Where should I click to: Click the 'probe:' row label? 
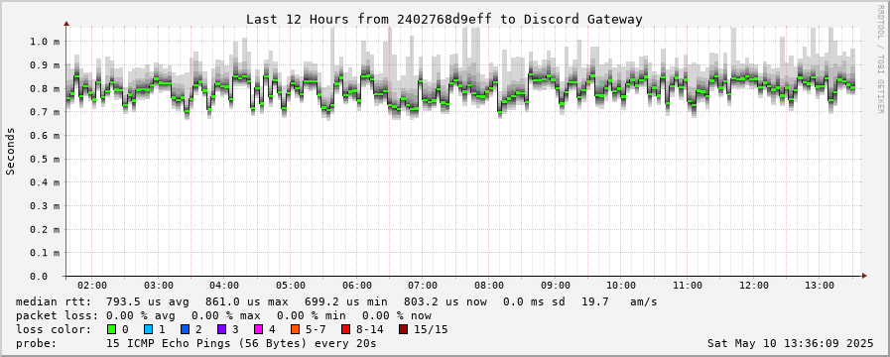(36, 343)
